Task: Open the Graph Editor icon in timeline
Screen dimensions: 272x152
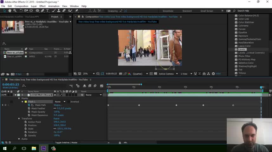Action: (x=102, y=86)
